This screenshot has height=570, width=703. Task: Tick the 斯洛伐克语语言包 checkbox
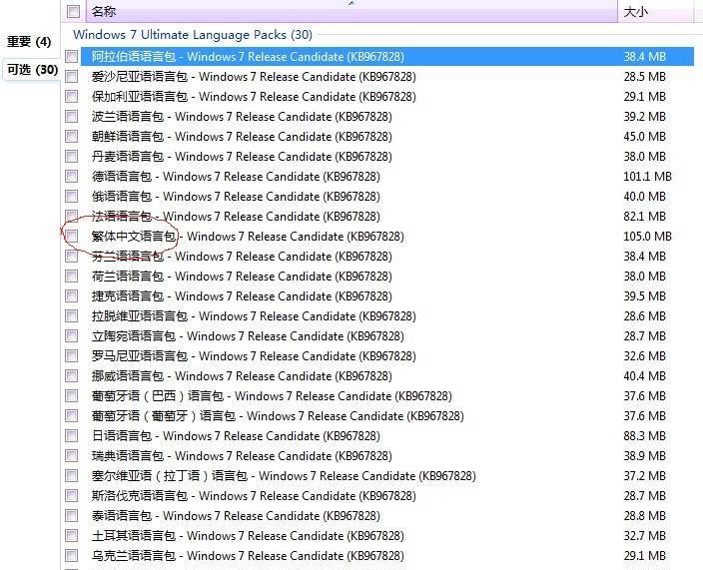(x=71, y=495)
